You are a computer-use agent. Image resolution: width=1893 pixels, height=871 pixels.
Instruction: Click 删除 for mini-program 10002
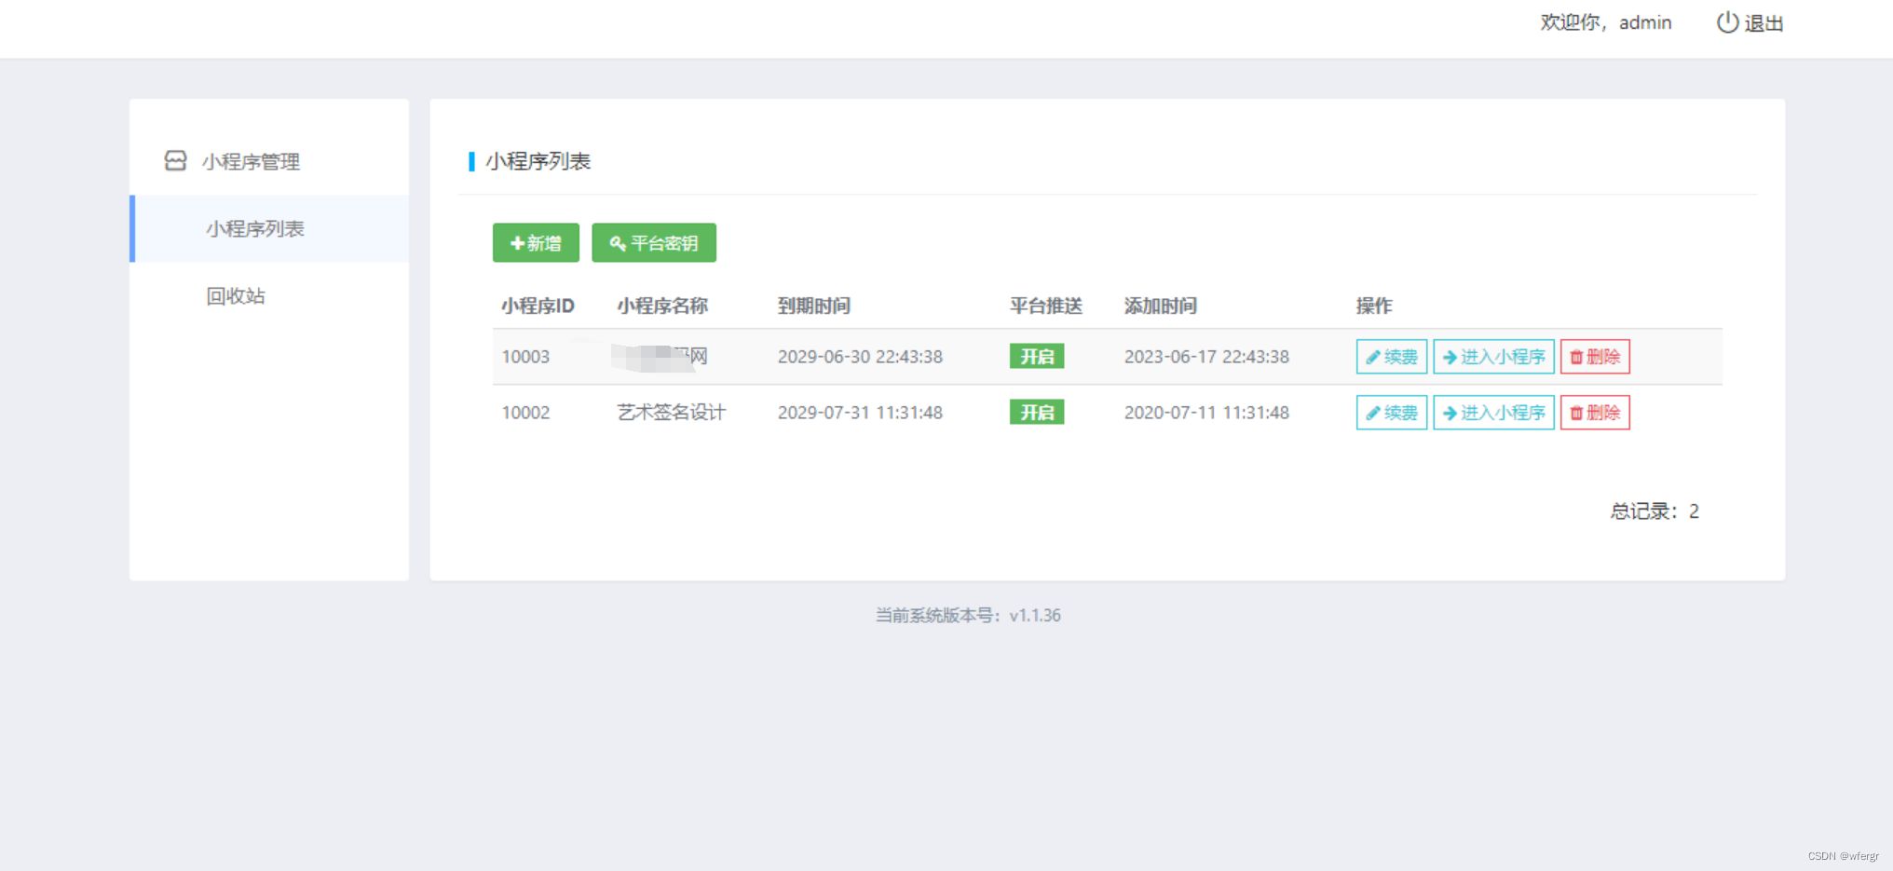(x=1595, y=413)
